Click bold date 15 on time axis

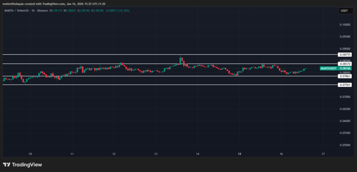point(240,154)
